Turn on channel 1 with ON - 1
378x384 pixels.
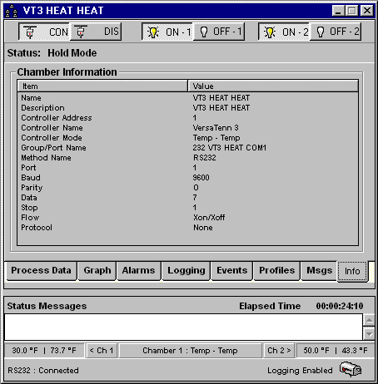167,32
